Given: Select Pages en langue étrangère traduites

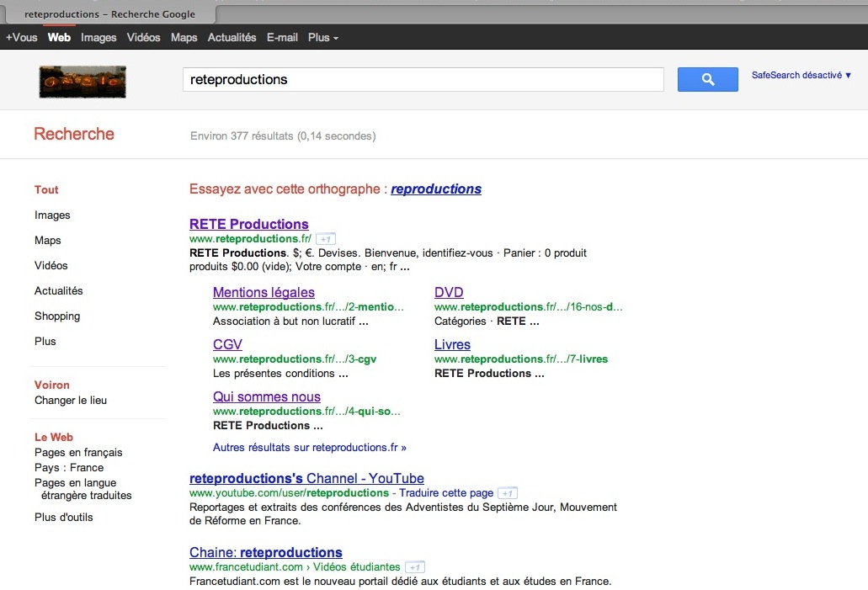Looking at the screenshot, I should click(x=83, y=489).
